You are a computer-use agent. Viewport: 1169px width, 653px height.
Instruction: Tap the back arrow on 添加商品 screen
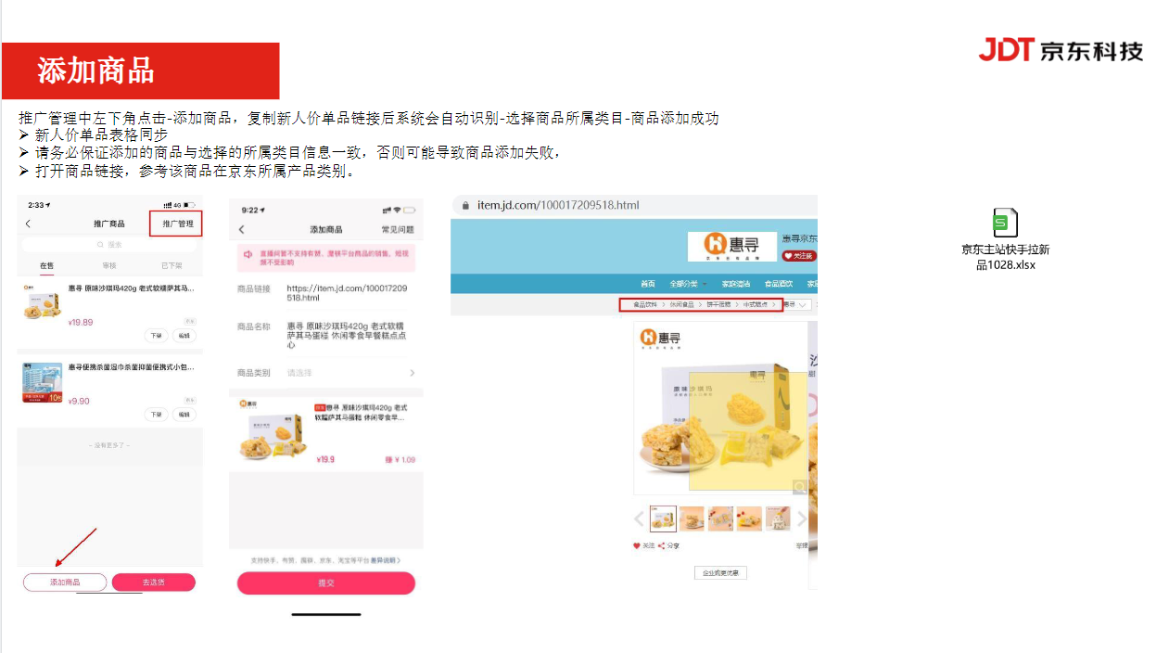[x=242, y=229]
